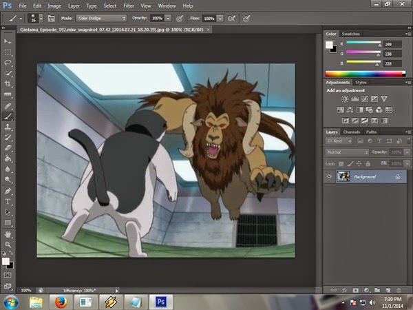Select the Lasso tool
This screenshot has width=413, height=310.
coord(8,63)
